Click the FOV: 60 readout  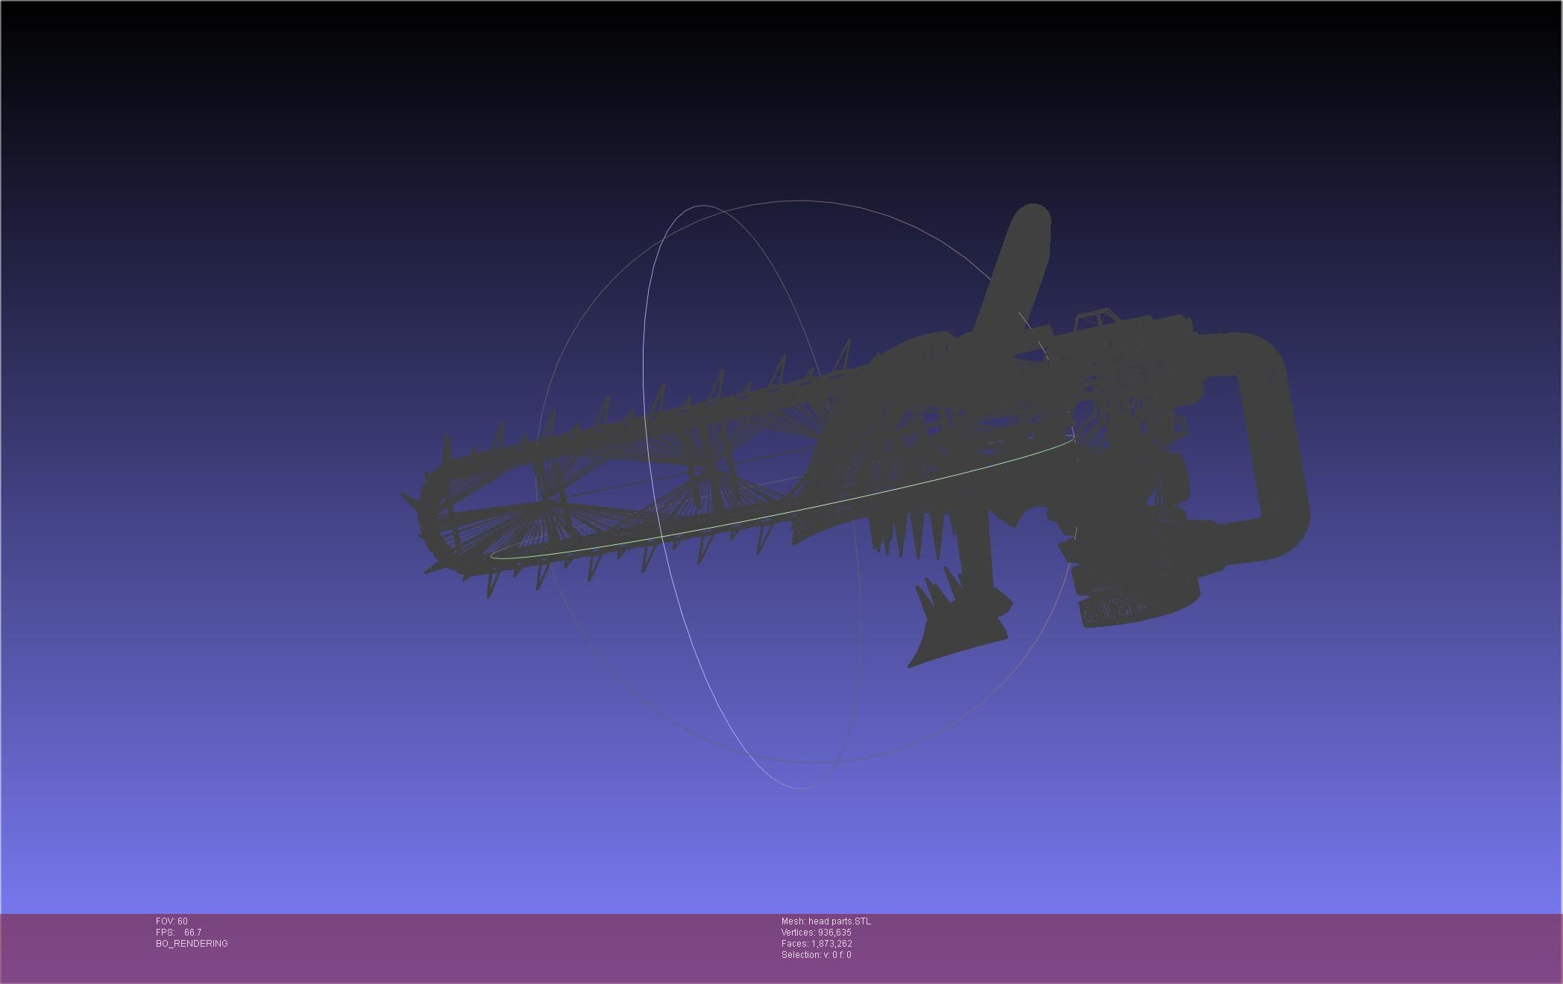coord(172,921)
